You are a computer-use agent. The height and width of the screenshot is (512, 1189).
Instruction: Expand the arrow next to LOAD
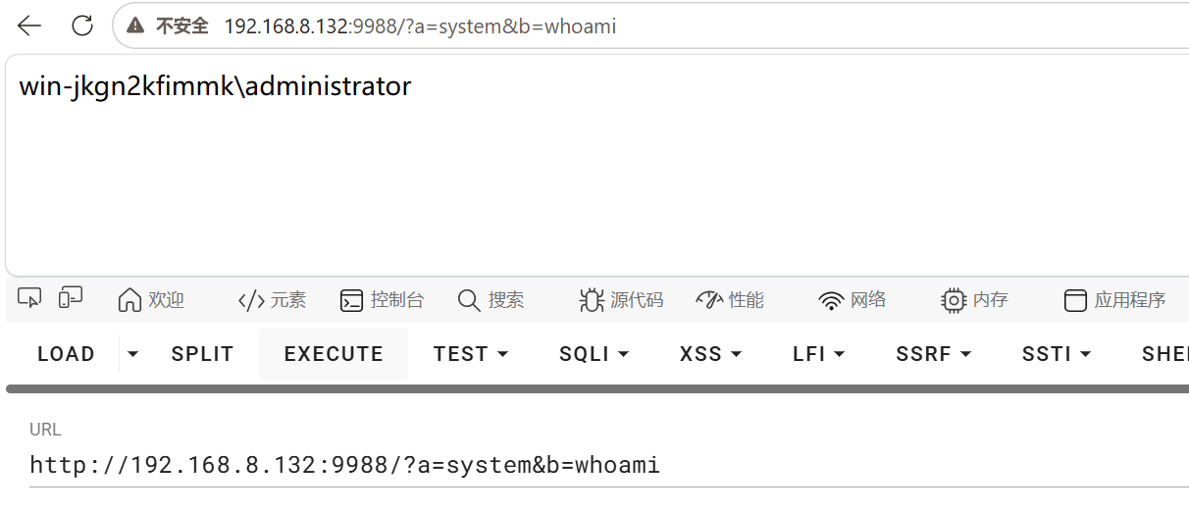pos(133,354)
